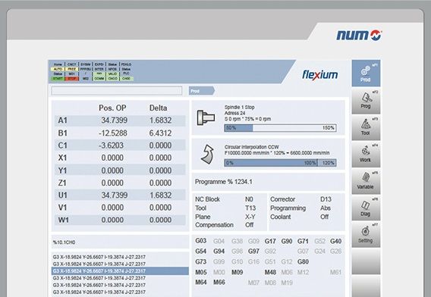Click the Pos. OP column header

(112, 108)
